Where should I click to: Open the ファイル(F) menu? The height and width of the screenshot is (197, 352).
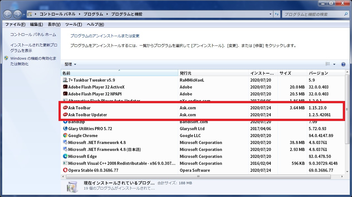[x=15, y=24]
